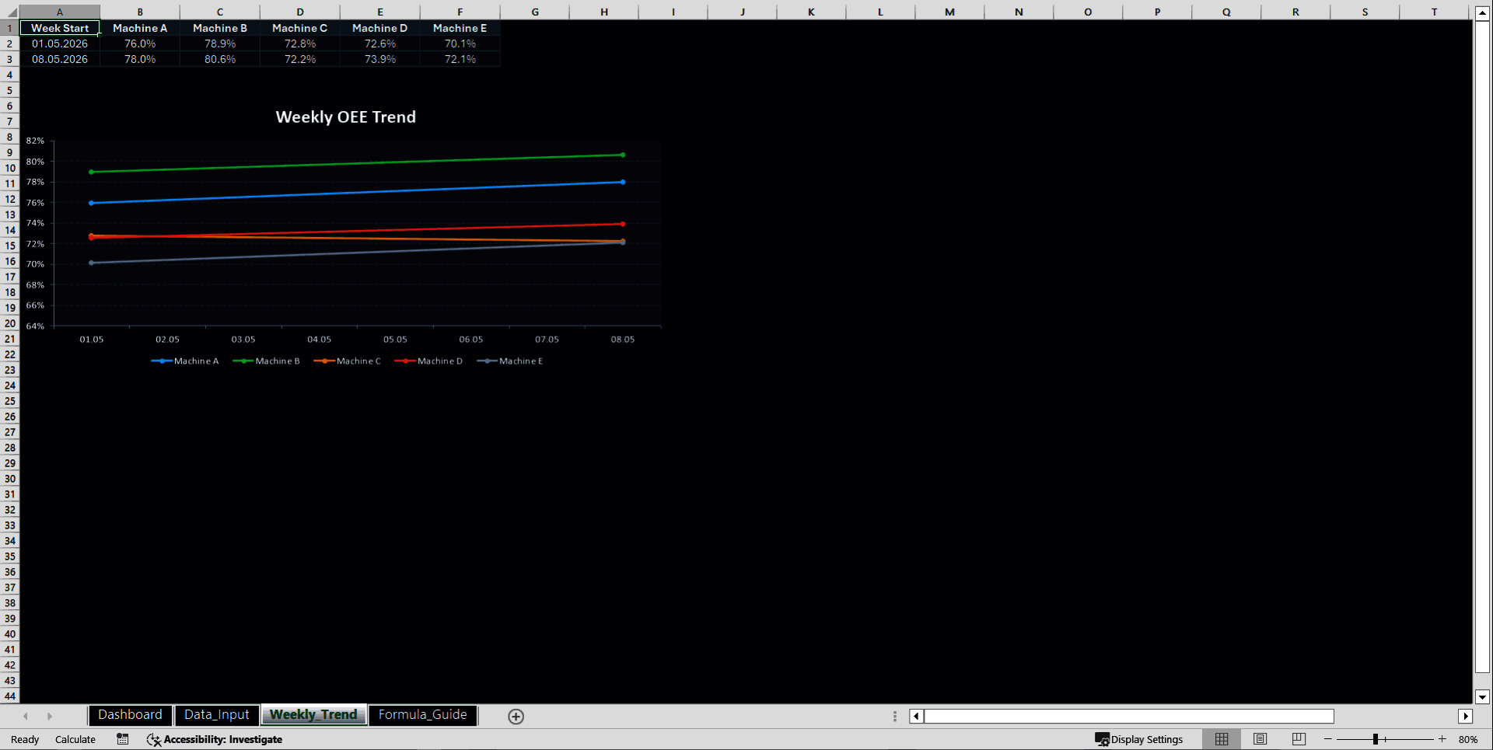Click the Weekly OEE Trend chart title
Viewport: 1493px width, 750px height.
pyautogui.click(x=346, y=117)
